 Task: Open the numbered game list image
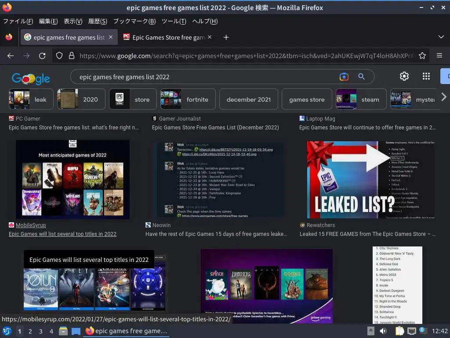(x=397, y=285)
